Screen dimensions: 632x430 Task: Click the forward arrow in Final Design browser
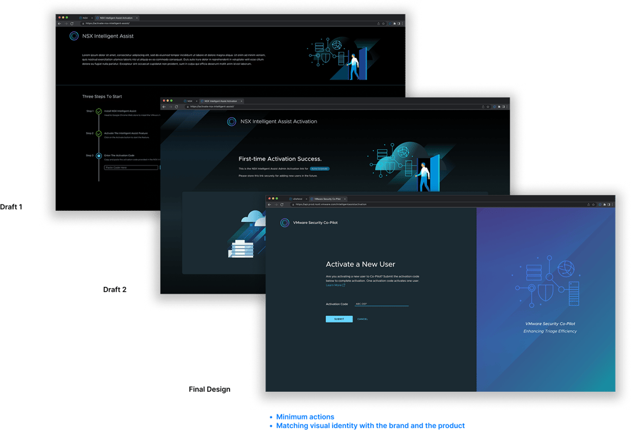tap(276, 204)
